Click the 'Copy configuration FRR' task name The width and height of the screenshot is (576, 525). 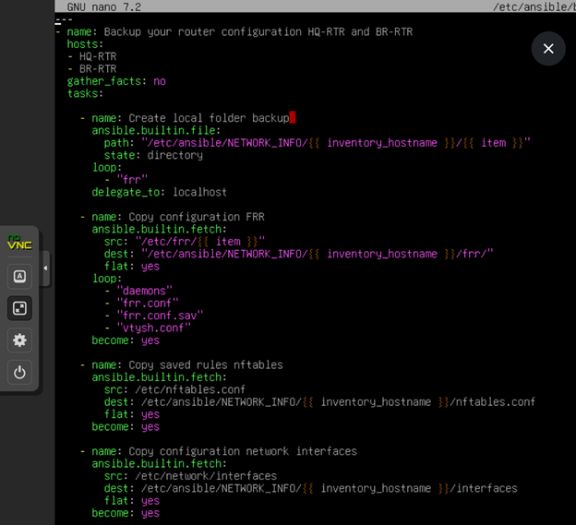[x=197, y=217]
